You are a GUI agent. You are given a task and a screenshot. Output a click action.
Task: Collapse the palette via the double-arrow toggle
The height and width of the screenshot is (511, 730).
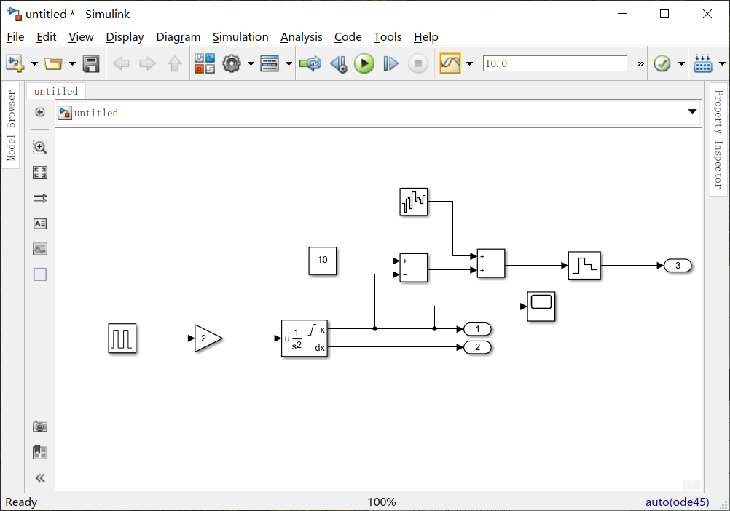tap(40, 478)
